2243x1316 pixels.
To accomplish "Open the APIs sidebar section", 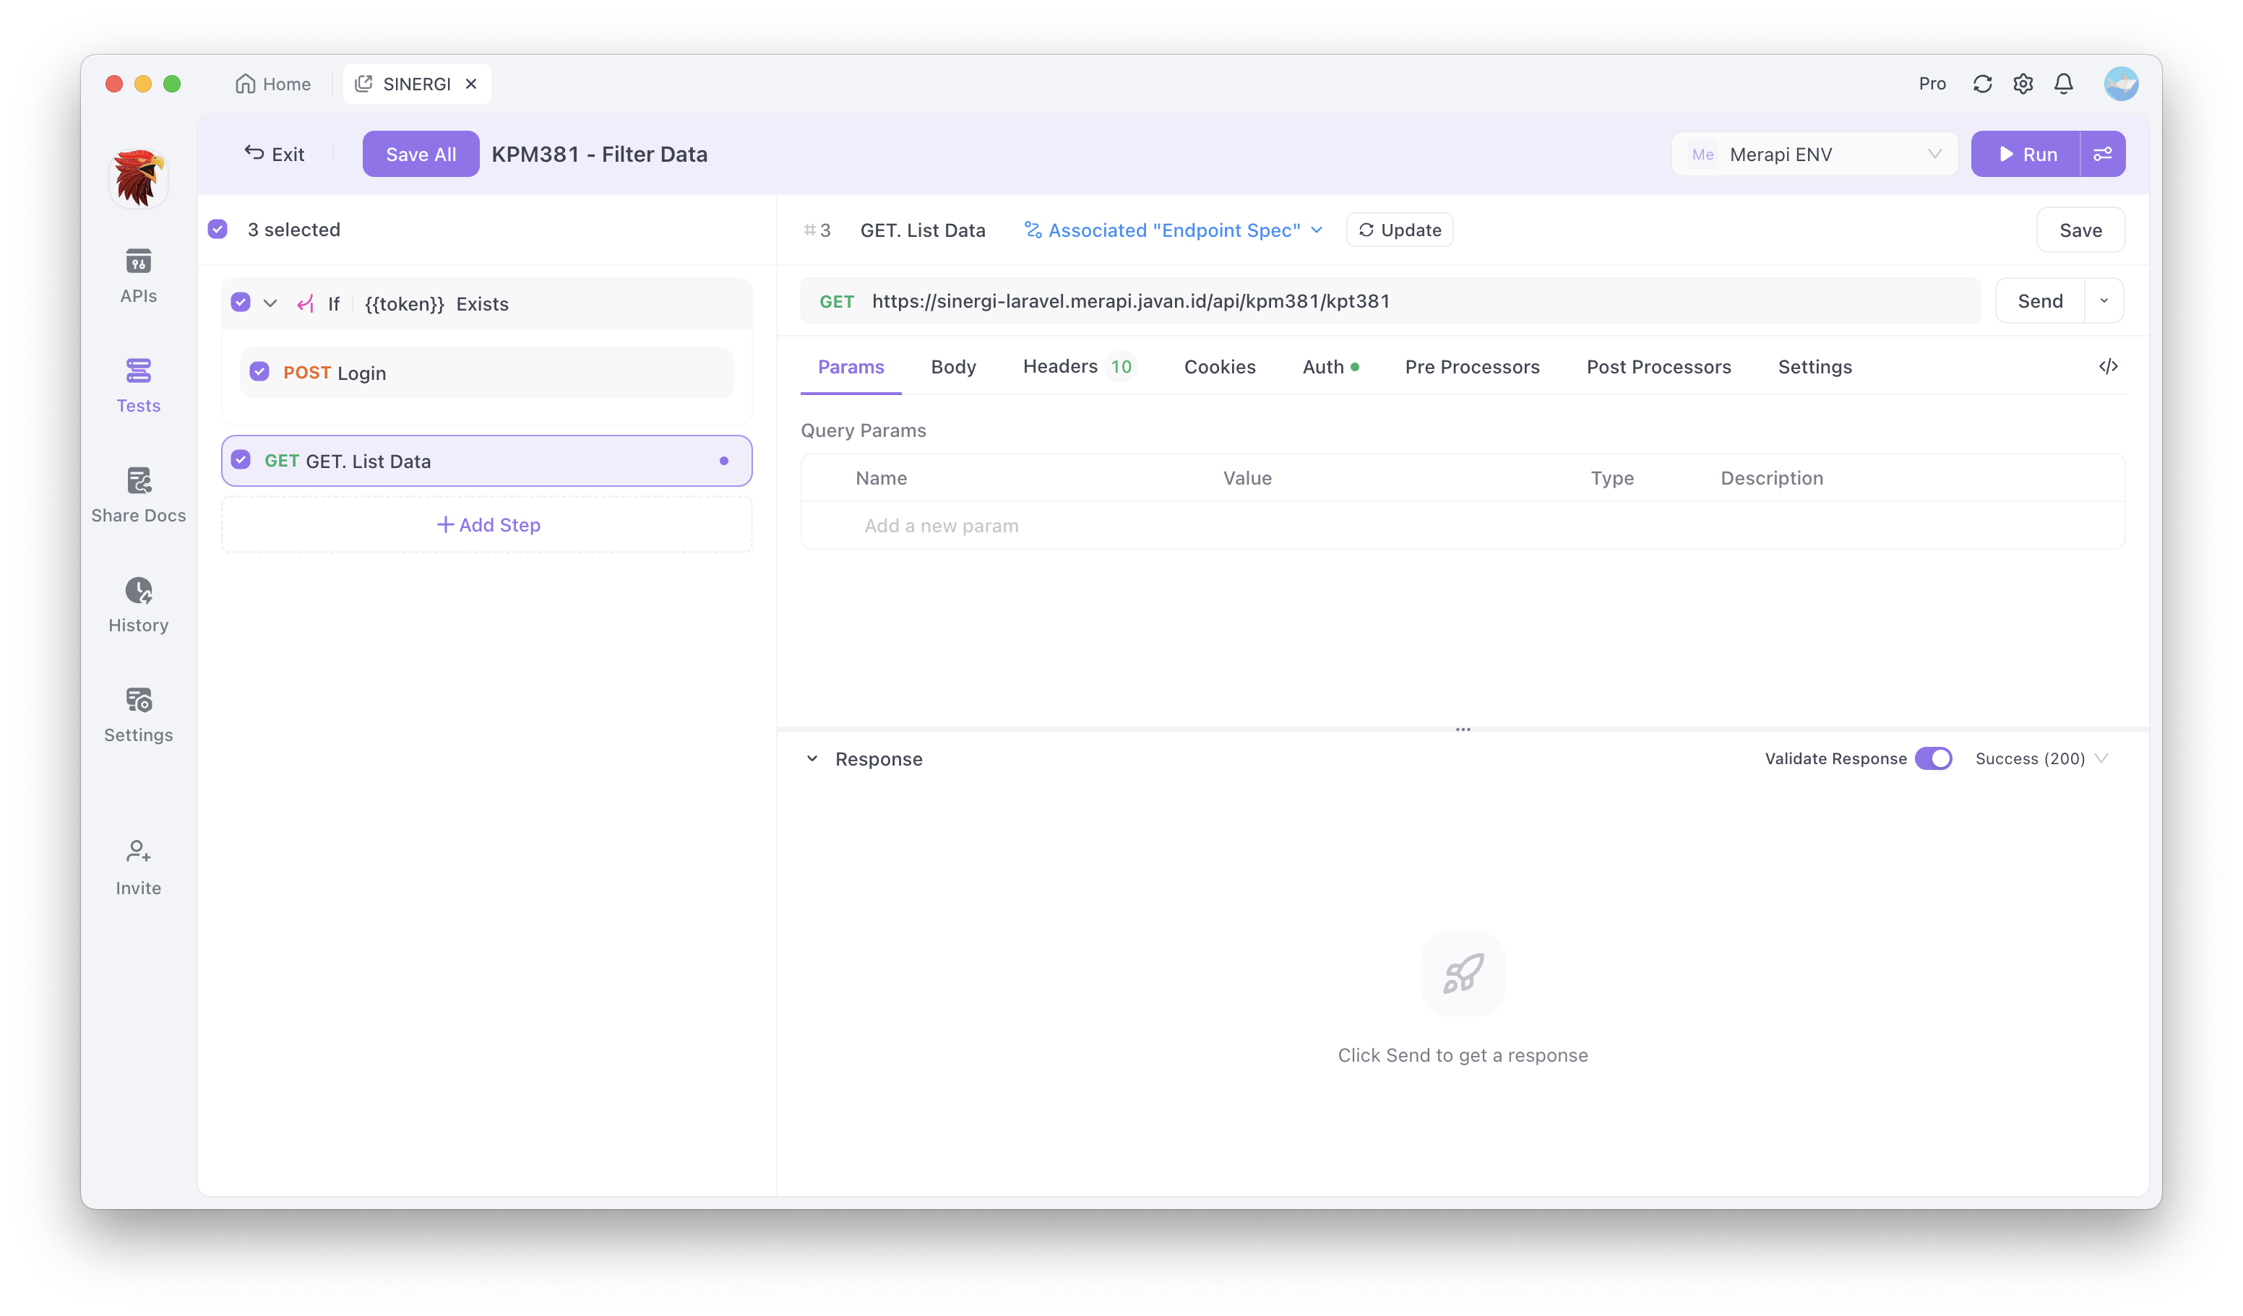I will coord(138,276).
